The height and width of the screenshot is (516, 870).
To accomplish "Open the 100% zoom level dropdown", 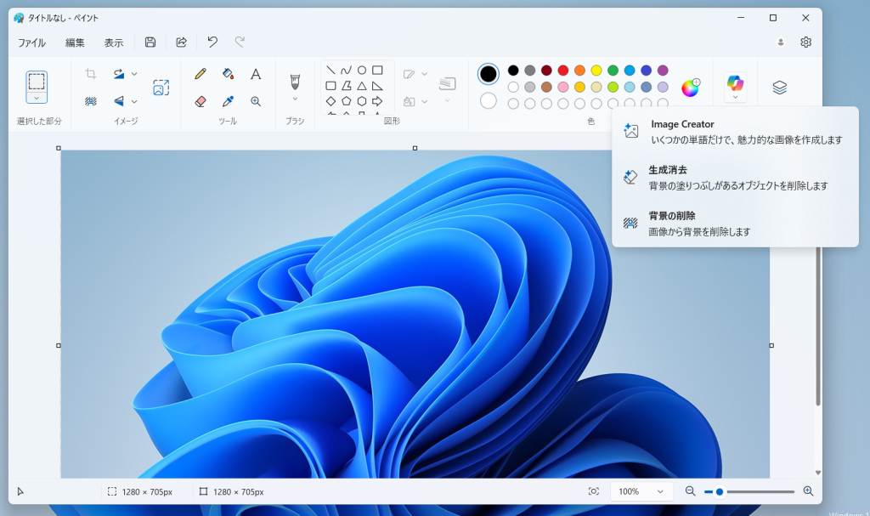I will pos(641,491).
